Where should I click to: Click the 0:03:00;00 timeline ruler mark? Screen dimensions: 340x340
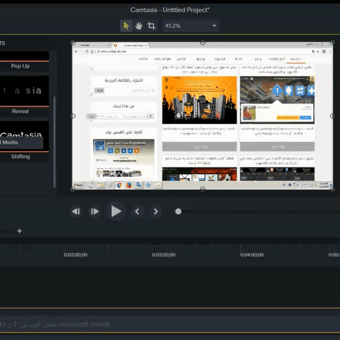(x=164, y=255)
